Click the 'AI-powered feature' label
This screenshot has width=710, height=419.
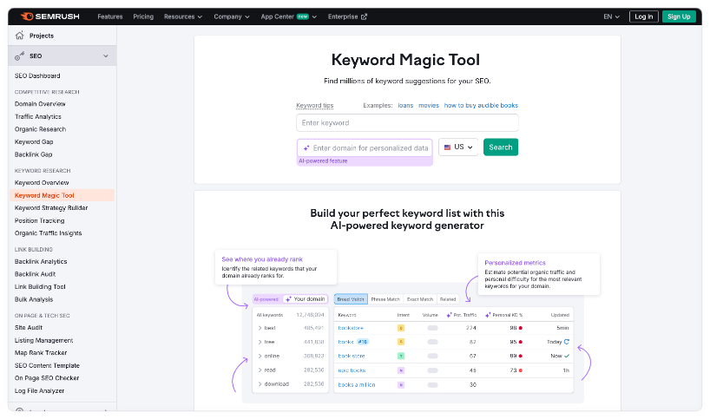323,161
